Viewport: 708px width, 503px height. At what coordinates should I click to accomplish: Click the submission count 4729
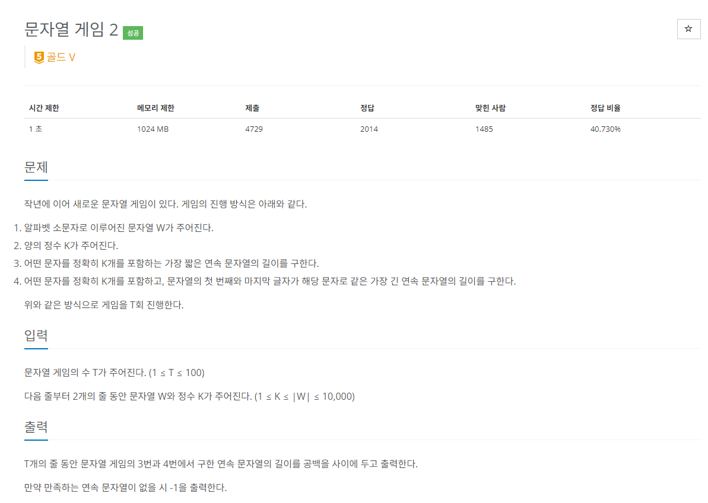256,129
